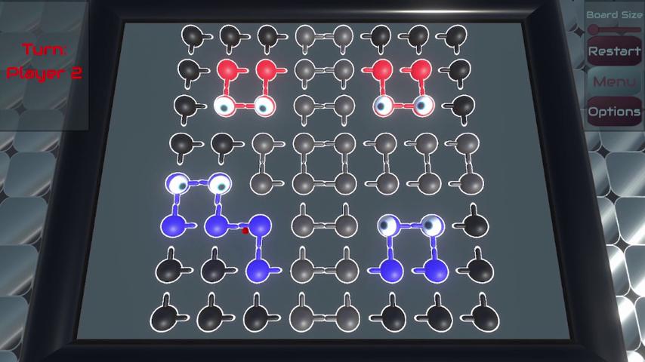Screen dimensions: 645x362
Task: Click the left eyed node of the left red group
Action: pyautogui.click(x=224, y=106)
